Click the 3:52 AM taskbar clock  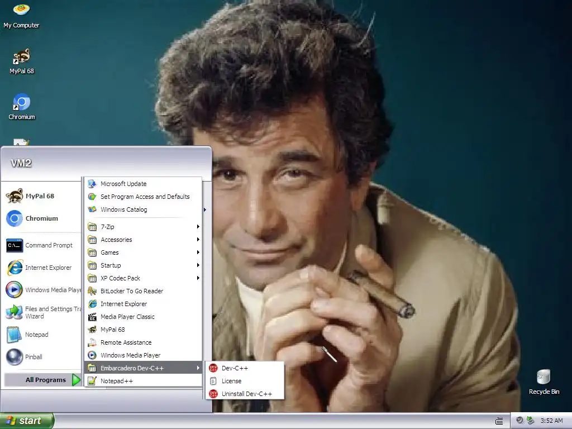(x=551, y=421)
